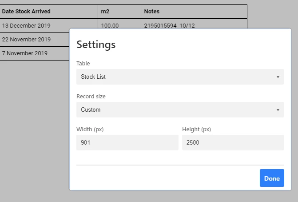
Task: Click the 7 November 2019 row
Action: point(35,53)
